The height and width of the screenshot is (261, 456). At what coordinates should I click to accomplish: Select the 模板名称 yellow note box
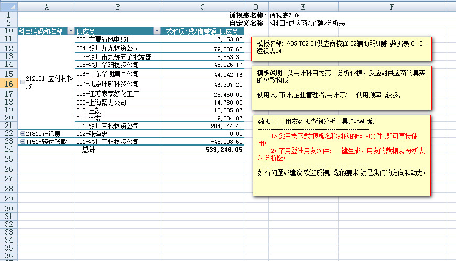pyautogui.click(x=342, y=48)
